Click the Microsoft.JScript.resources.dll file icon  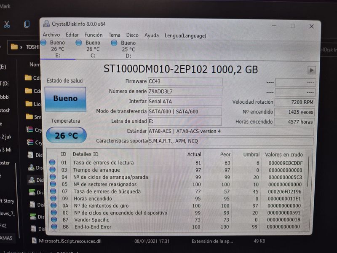click(x=34, y=240)
